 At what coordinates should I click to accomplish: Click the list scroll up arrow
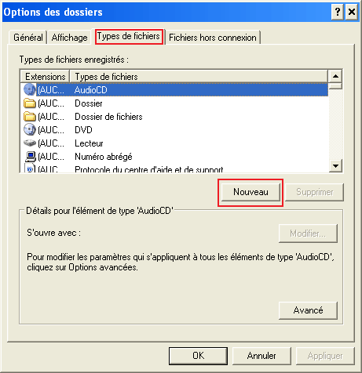[x=335, y=76]
